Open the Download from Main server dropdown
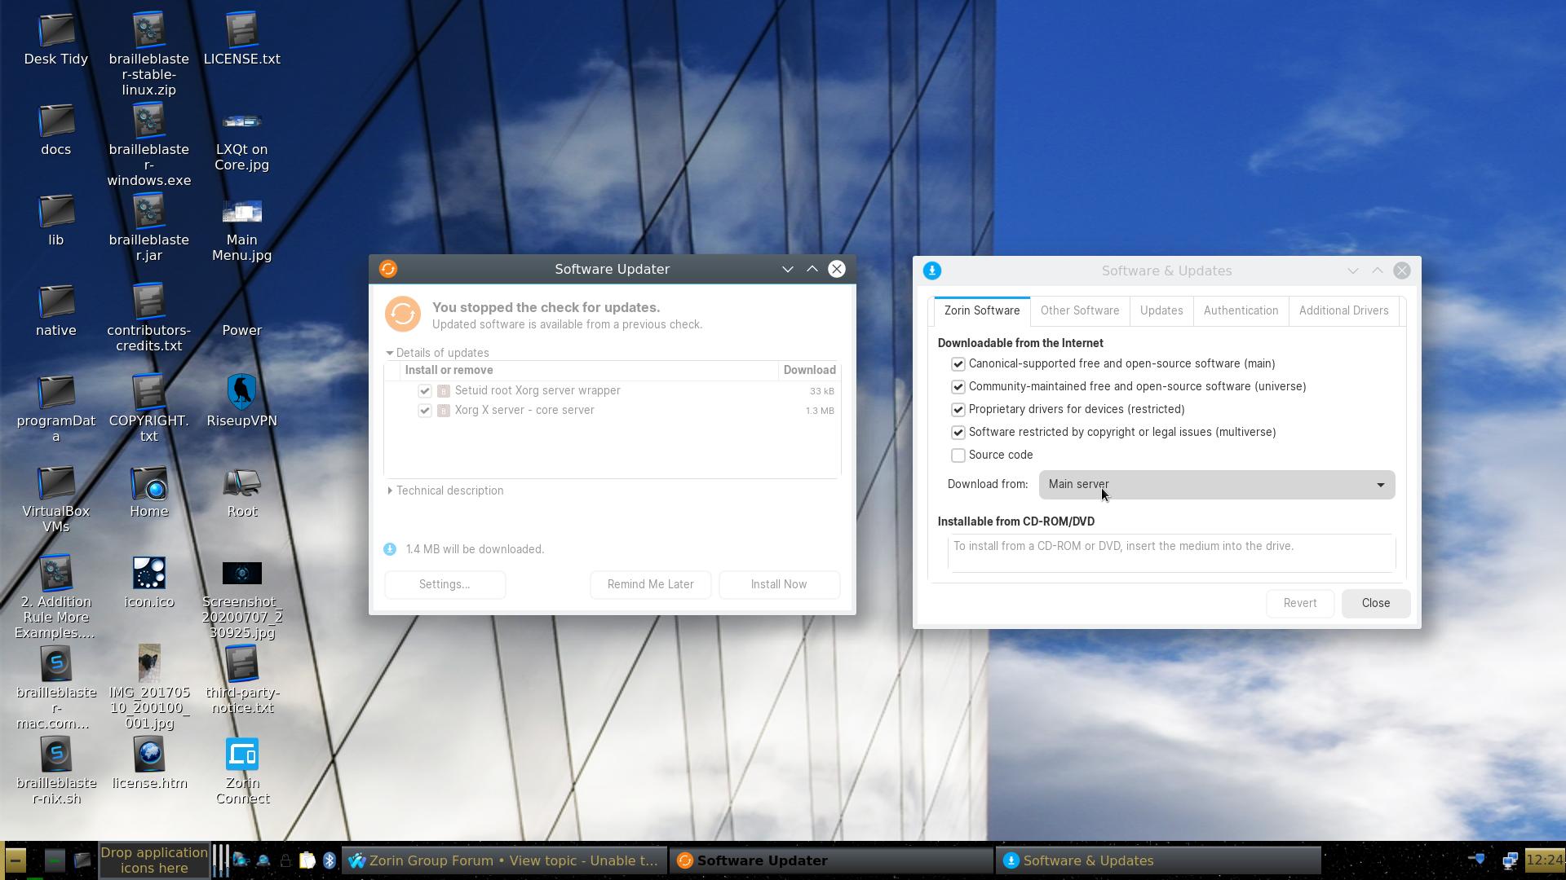Viewport: 1566px width, 880px height. point(1216,485)
